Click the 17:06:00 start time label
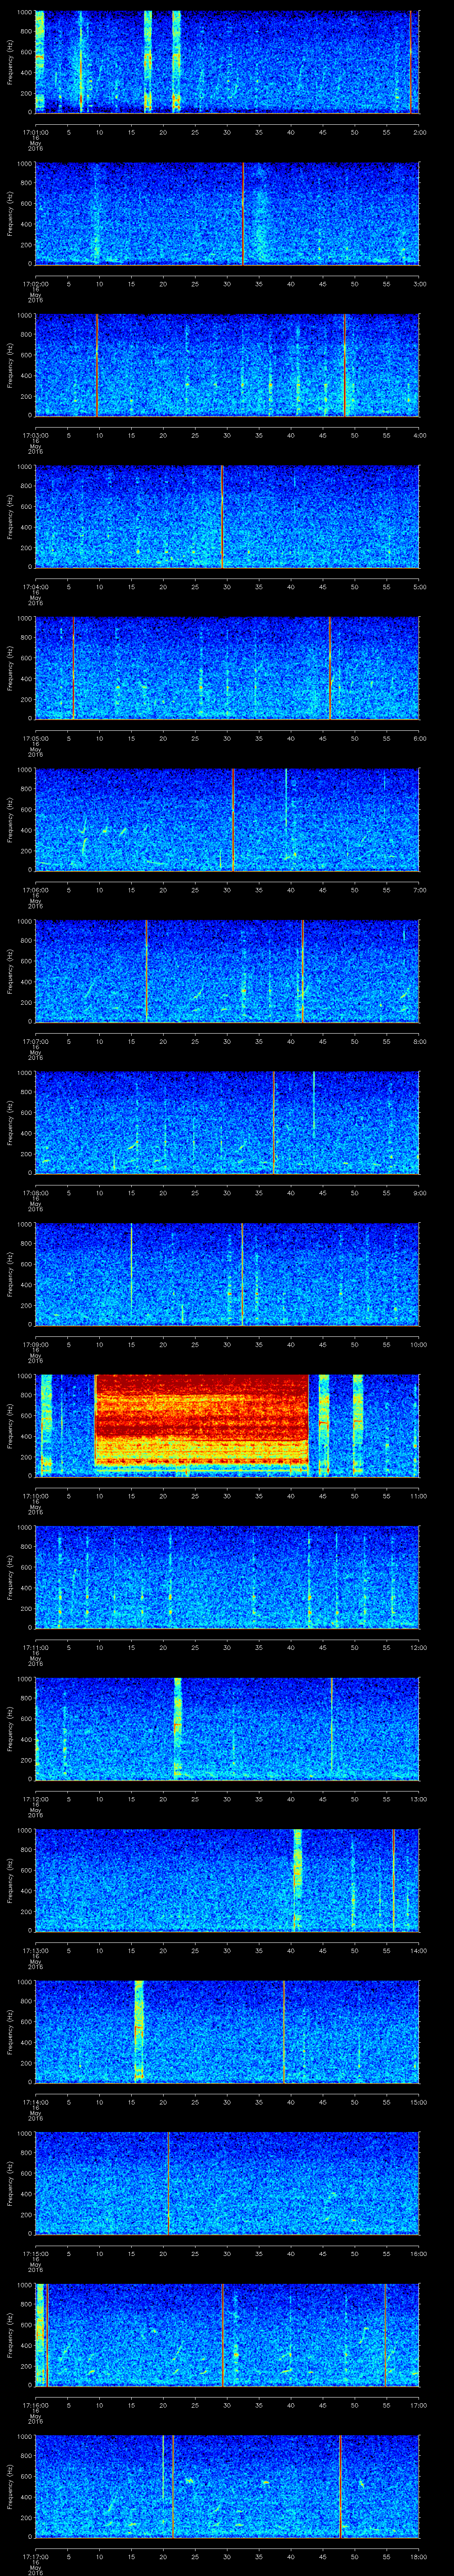This screenshot has height=2576, width=454. [x=35, y=890]
